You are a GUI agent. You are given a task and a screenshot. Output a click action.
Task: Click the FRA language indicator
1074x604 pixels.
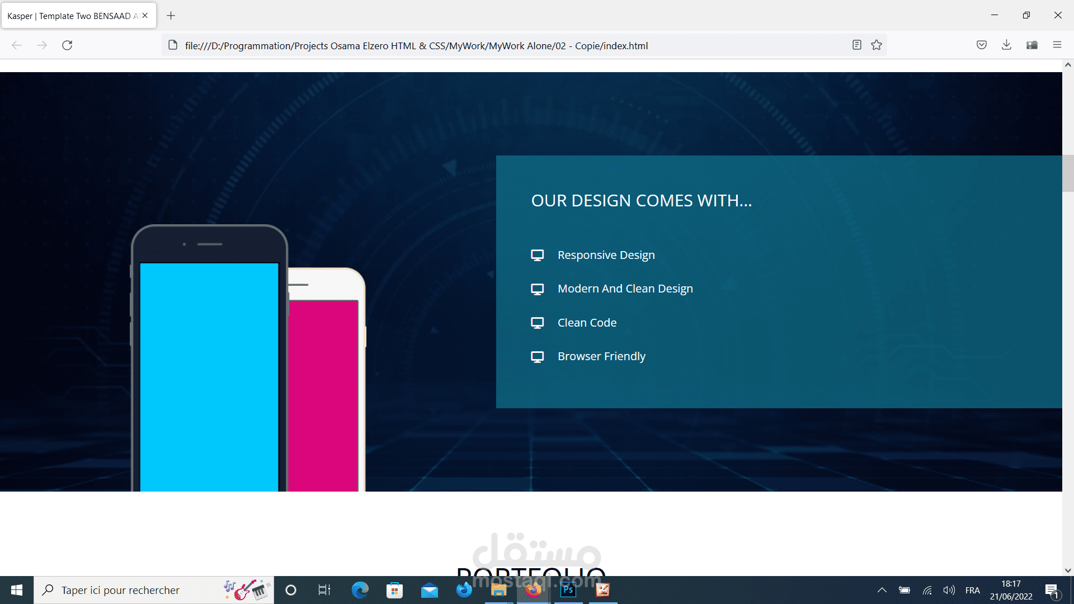972,590
